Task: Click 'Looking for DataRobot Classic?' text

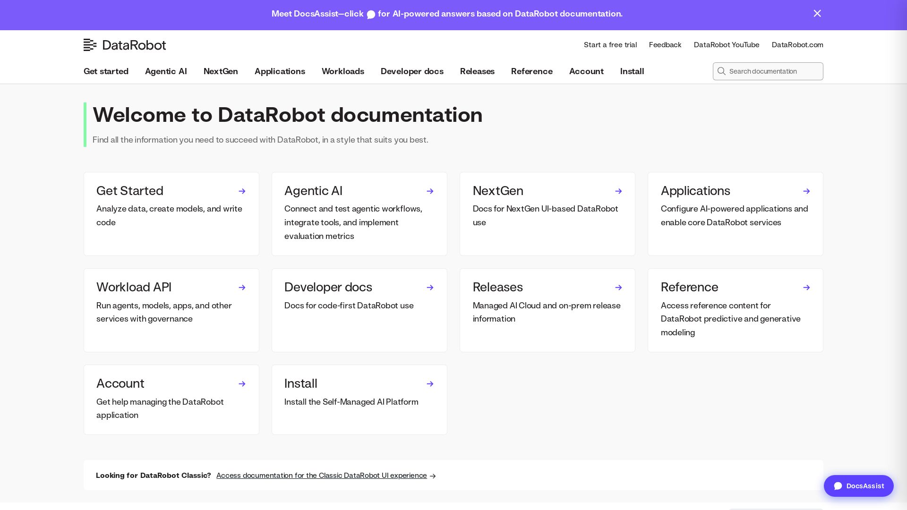Action: coord(154,476)
